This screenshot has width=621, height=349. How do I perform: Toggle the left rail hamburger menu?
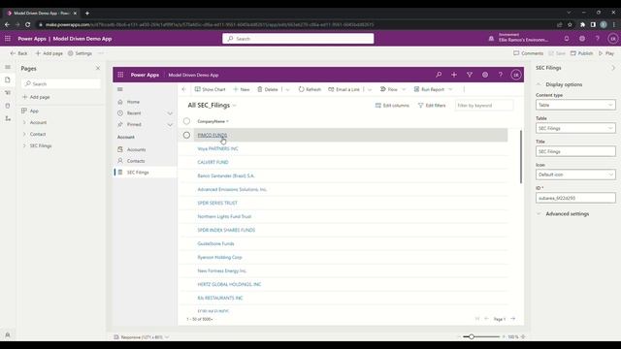[8, 67]
